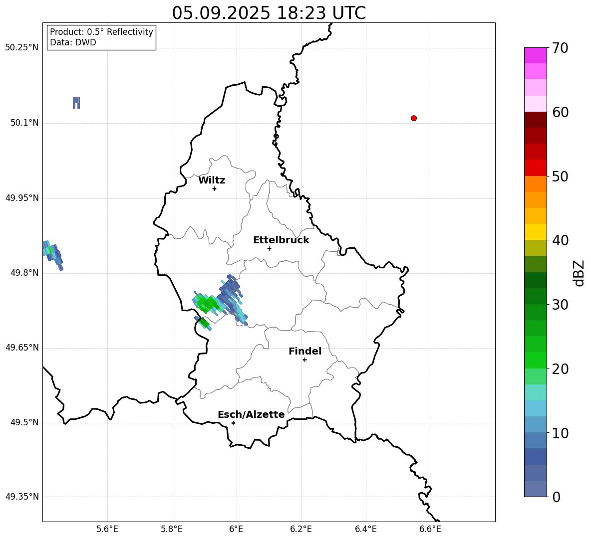Click the 6°E longitude label

coord(236,529)
